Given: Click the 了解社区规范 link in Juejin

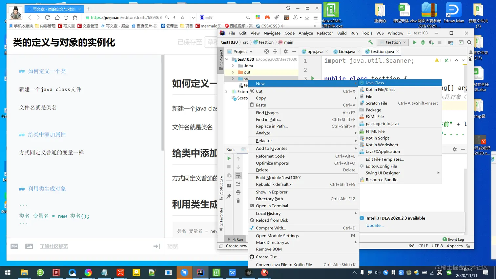Looking at the screenshot, I should (x=54, y=246).
